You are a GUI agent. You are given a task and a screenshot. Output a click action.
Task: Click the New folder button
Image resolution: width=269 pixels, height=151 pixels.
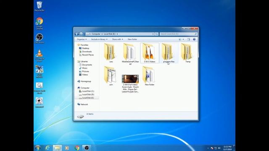[x=132, y=39]
